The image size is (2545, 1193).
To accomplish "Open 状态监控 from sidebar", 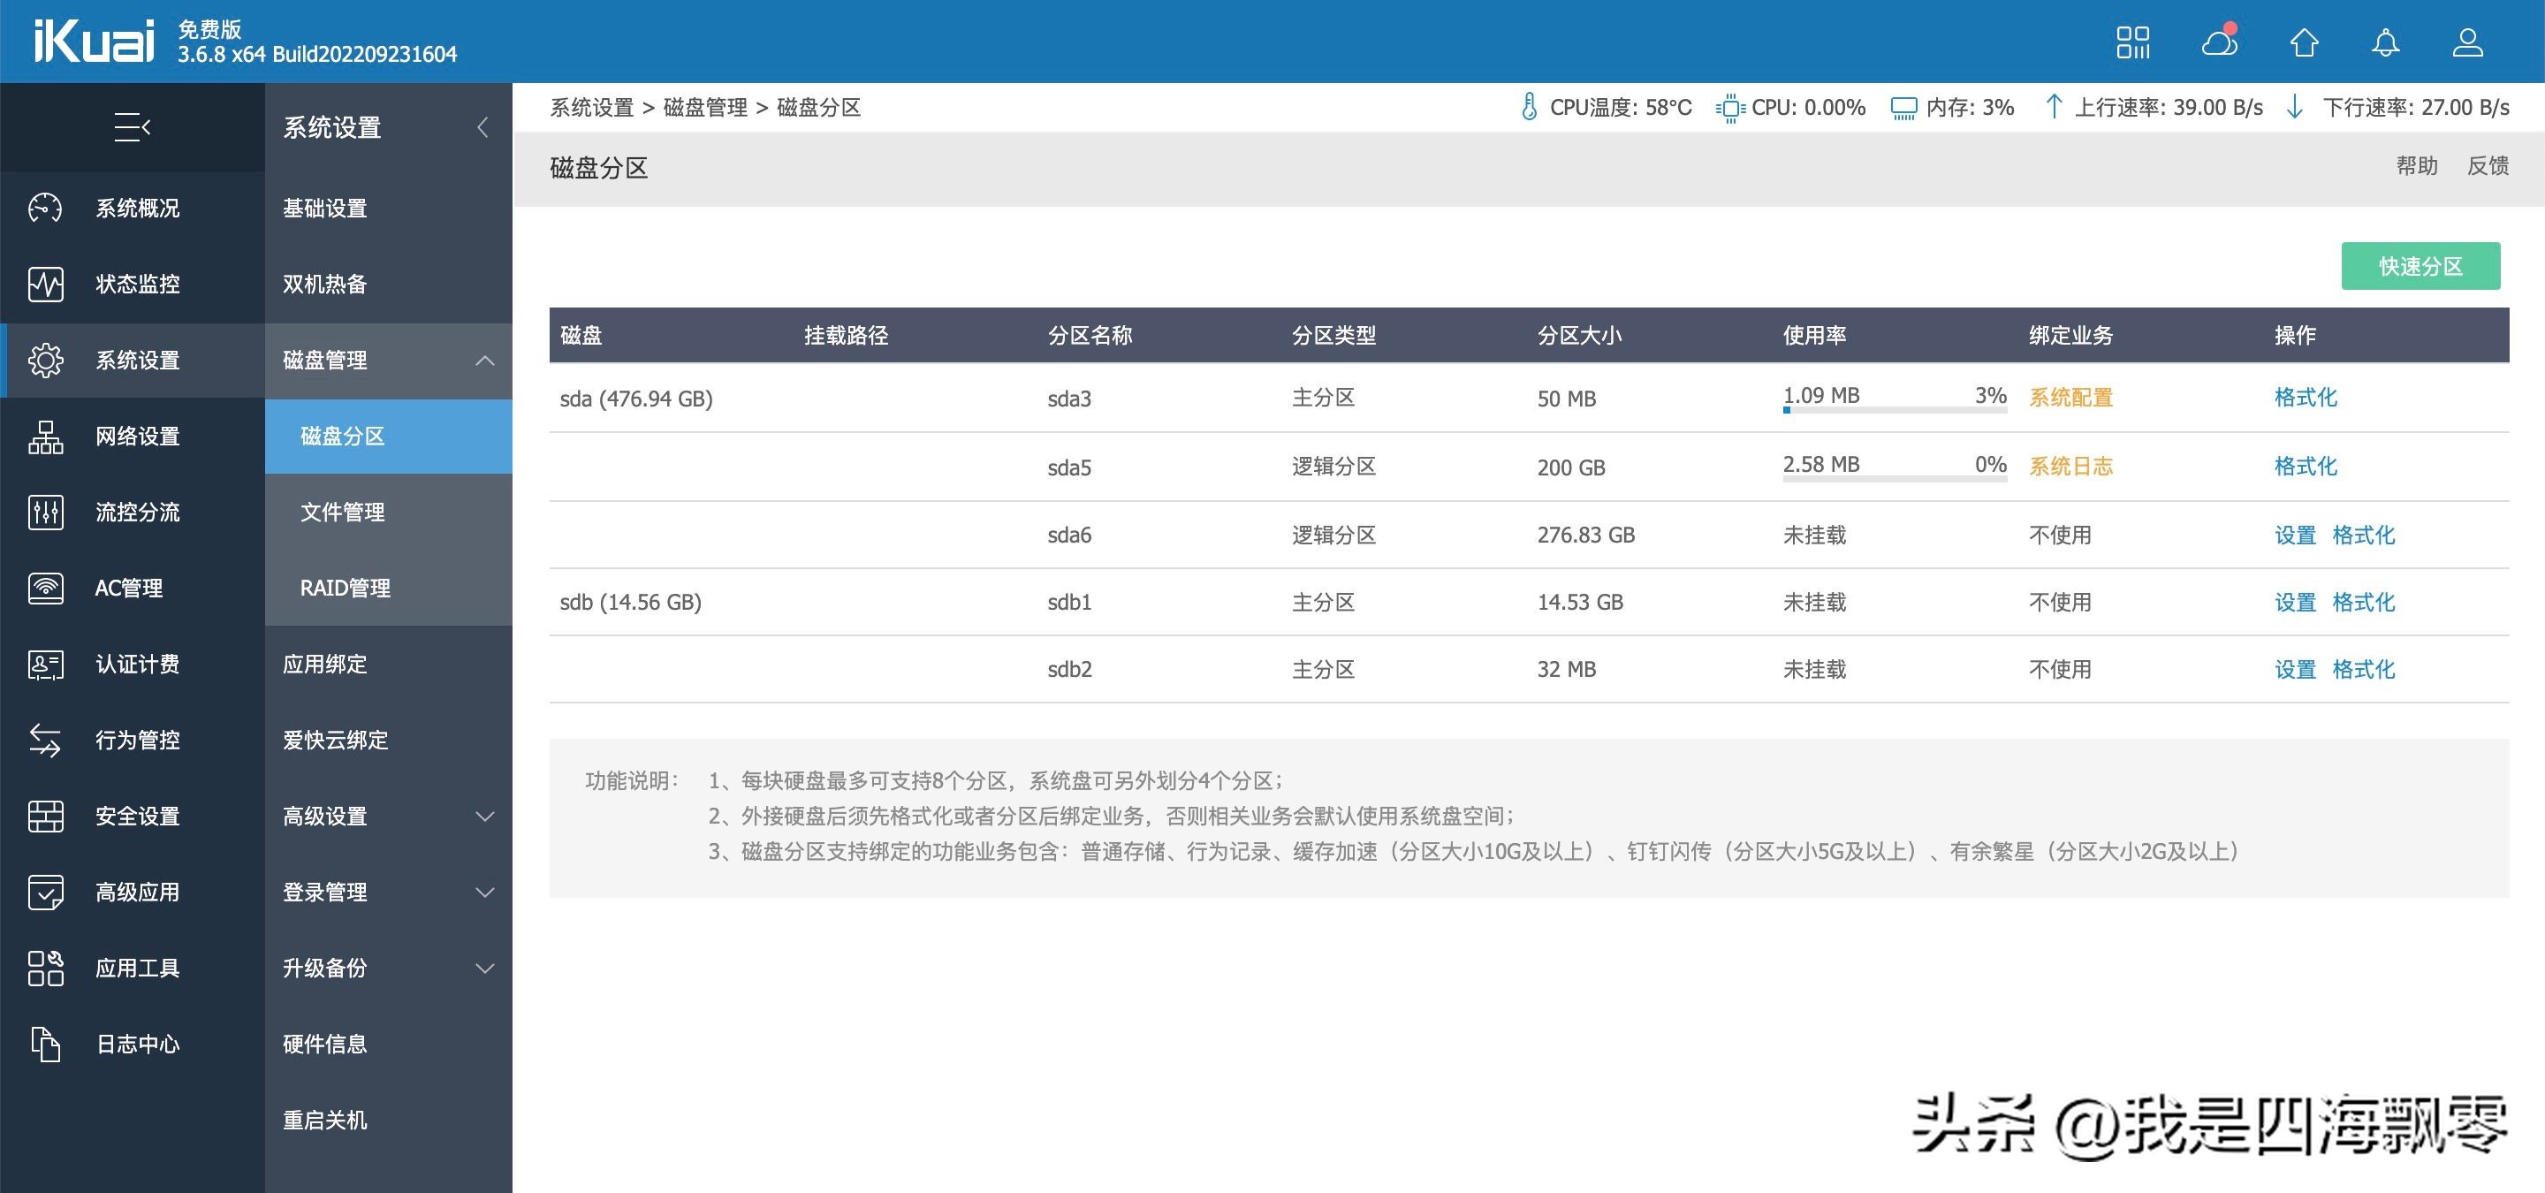I will (x=136, y=285).
